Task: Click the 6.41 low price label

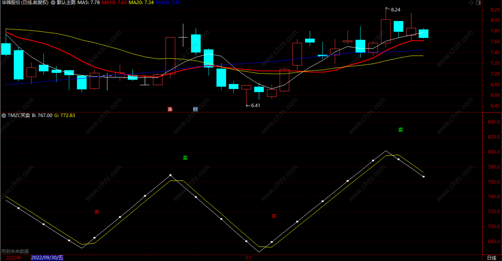Action: pos(255,105)
